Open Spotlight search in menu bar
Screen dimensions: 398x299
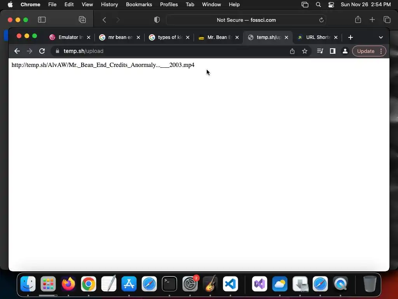click(x=318, y=5)
